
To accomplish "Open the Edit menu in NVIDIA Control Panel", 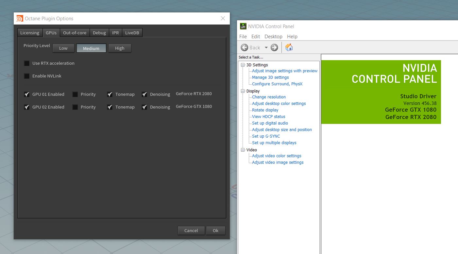I will click(x=256, y=37).
